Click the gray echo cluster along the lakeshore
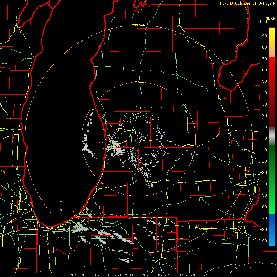 (116, 147)
